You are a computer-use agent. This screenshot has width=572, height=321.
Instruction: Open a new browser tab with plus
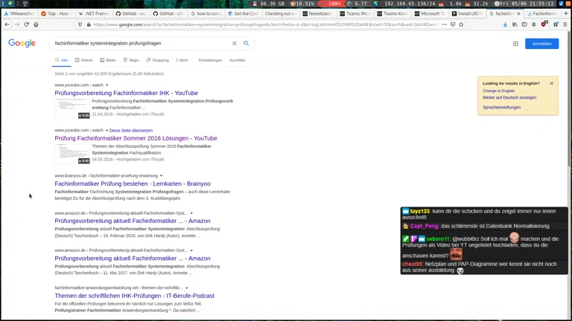(x=566, y=13)
